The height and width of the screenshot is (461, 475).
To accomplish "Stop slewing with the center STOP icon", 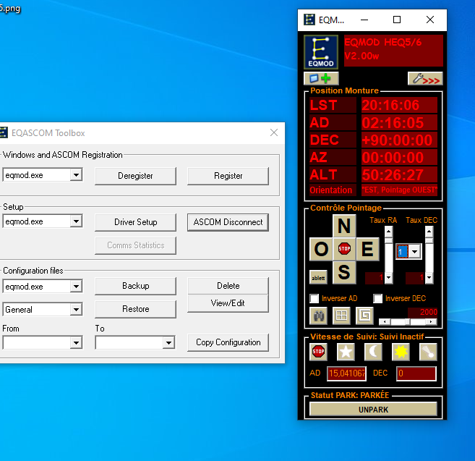I will pos(344,249).
